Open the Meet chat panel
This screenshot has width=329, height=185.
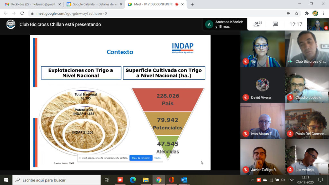tap(275, 24)
